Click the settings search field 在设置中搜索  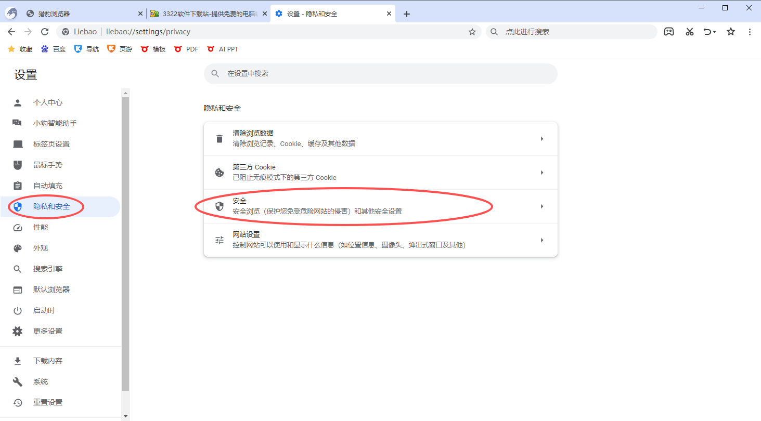[x=380, y=73]
